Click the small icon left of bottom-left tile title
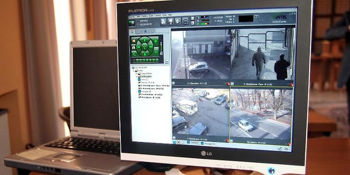This screenshot has width=350, height=175. tap(174, 138)
